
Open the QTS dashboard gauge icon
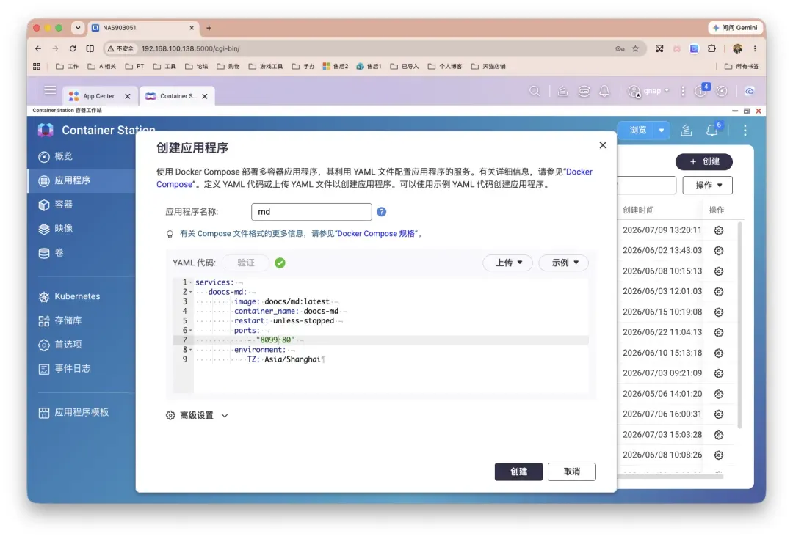(x=722, y=91)
